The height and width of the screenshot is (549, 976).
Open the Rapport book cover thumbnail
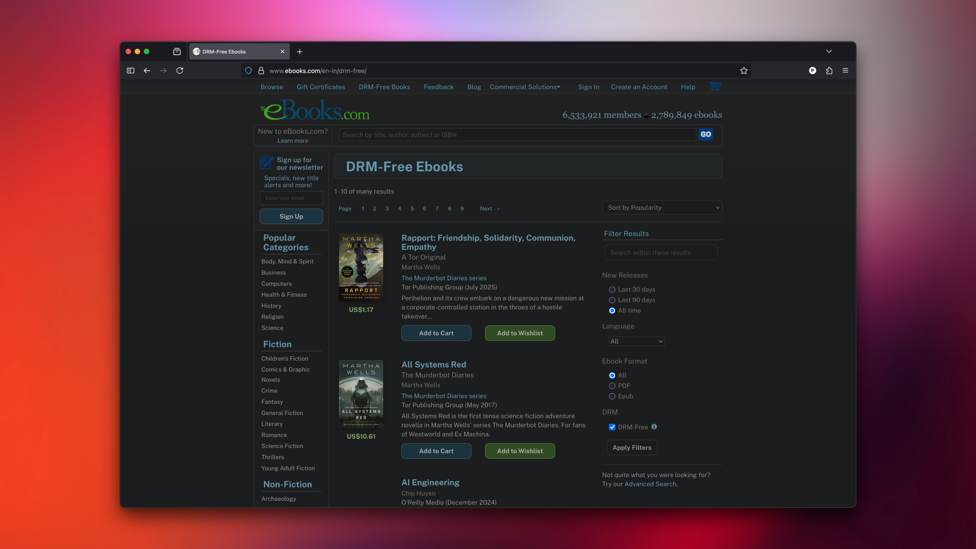pos(361,267)
